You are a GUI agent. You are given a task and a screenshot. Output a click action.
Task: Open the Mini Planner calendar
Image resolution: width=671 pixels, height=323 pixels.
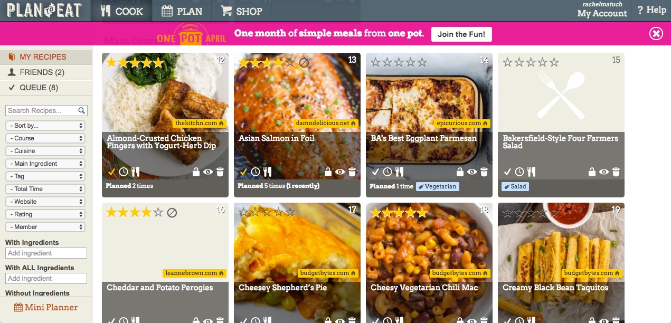46,307
